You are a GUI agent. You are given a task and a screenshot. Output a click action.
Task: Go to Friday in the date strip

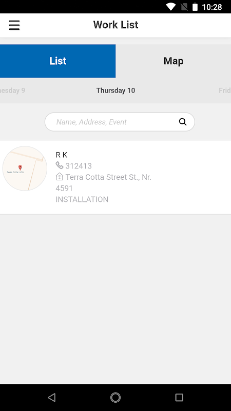[225, 90]
